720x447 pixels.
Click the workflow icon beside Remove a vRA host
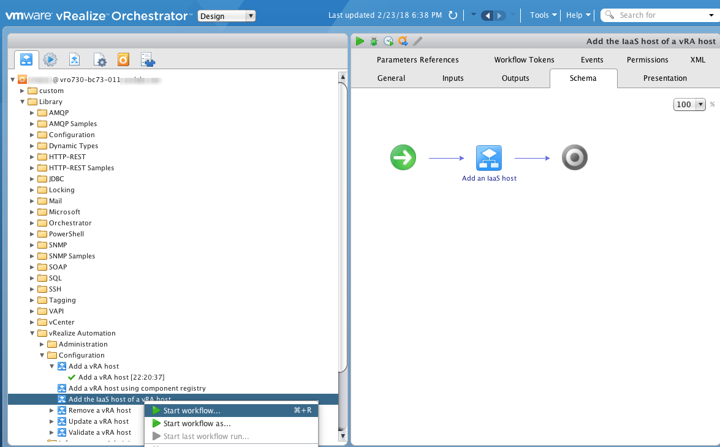62,410
